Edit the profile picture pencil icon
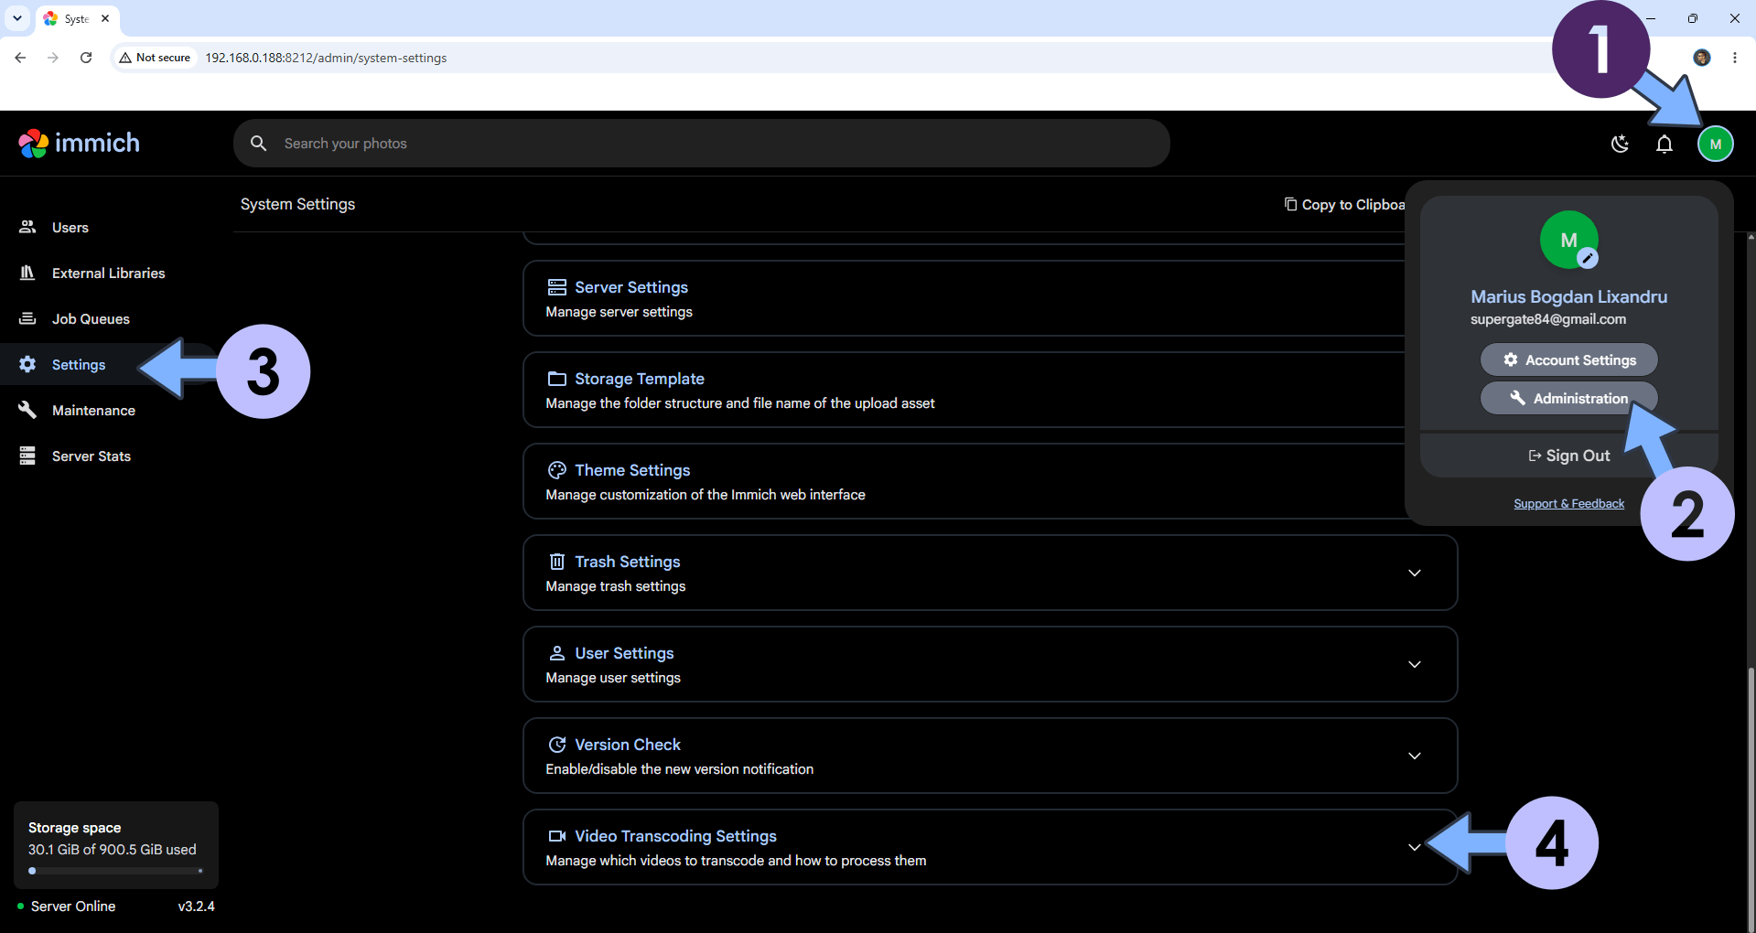 point(1588,259)
